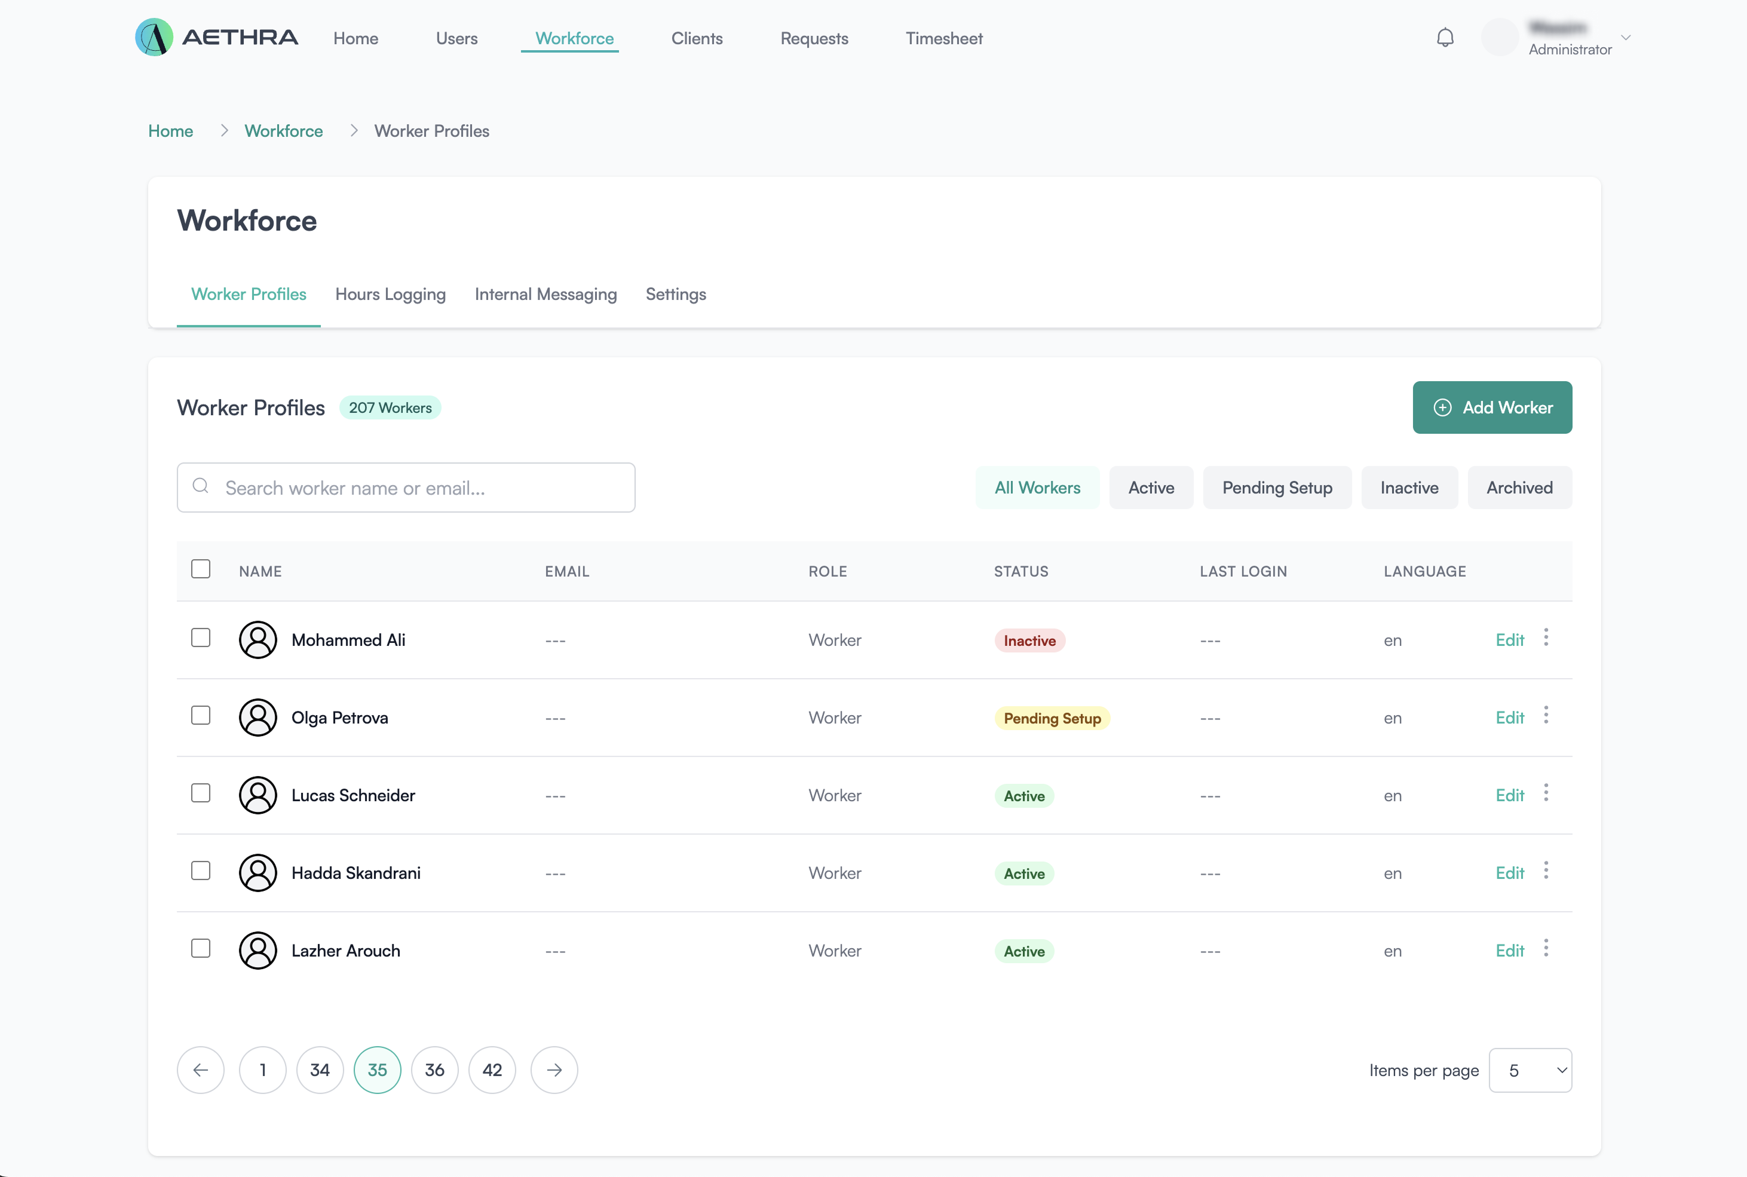Open kebab menu for Hadda Skandrani

[x=1546, y=870]
